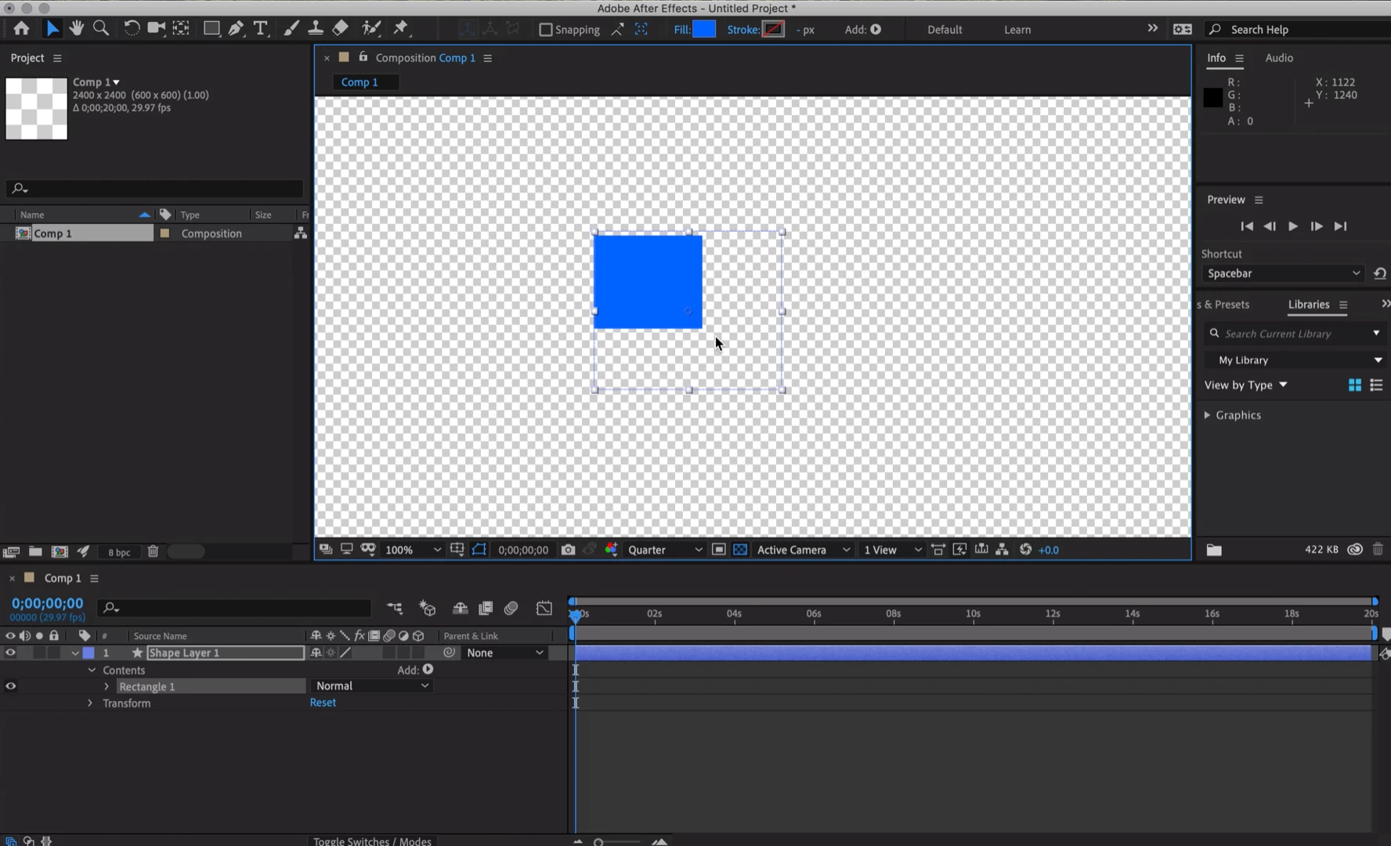This screenshot has height=846, width=1391.
Task: Open the Project panel menu
Action: 57,58
